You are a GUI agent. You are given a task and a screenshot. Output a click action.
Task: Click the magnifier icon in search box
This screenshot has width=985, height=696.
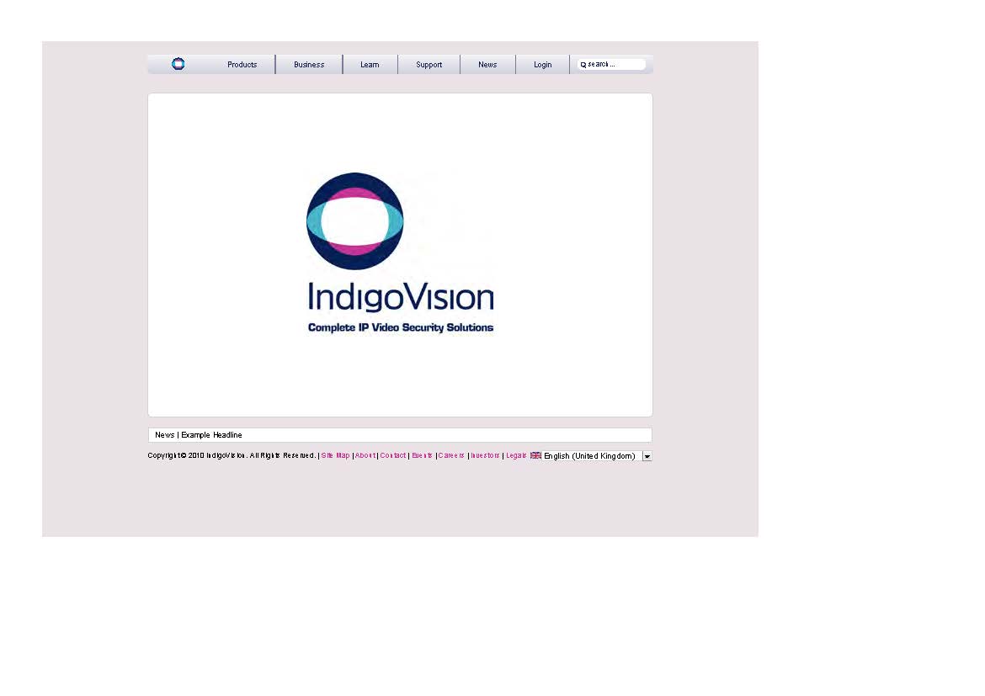pos(583,65)
